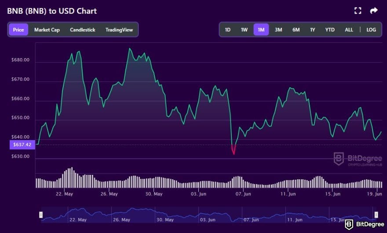Click the $640.00 axis label

tap(20, 137)
